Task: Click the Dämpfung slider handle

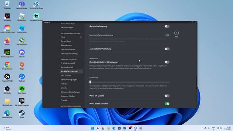Action: click(x=90, y=82)
